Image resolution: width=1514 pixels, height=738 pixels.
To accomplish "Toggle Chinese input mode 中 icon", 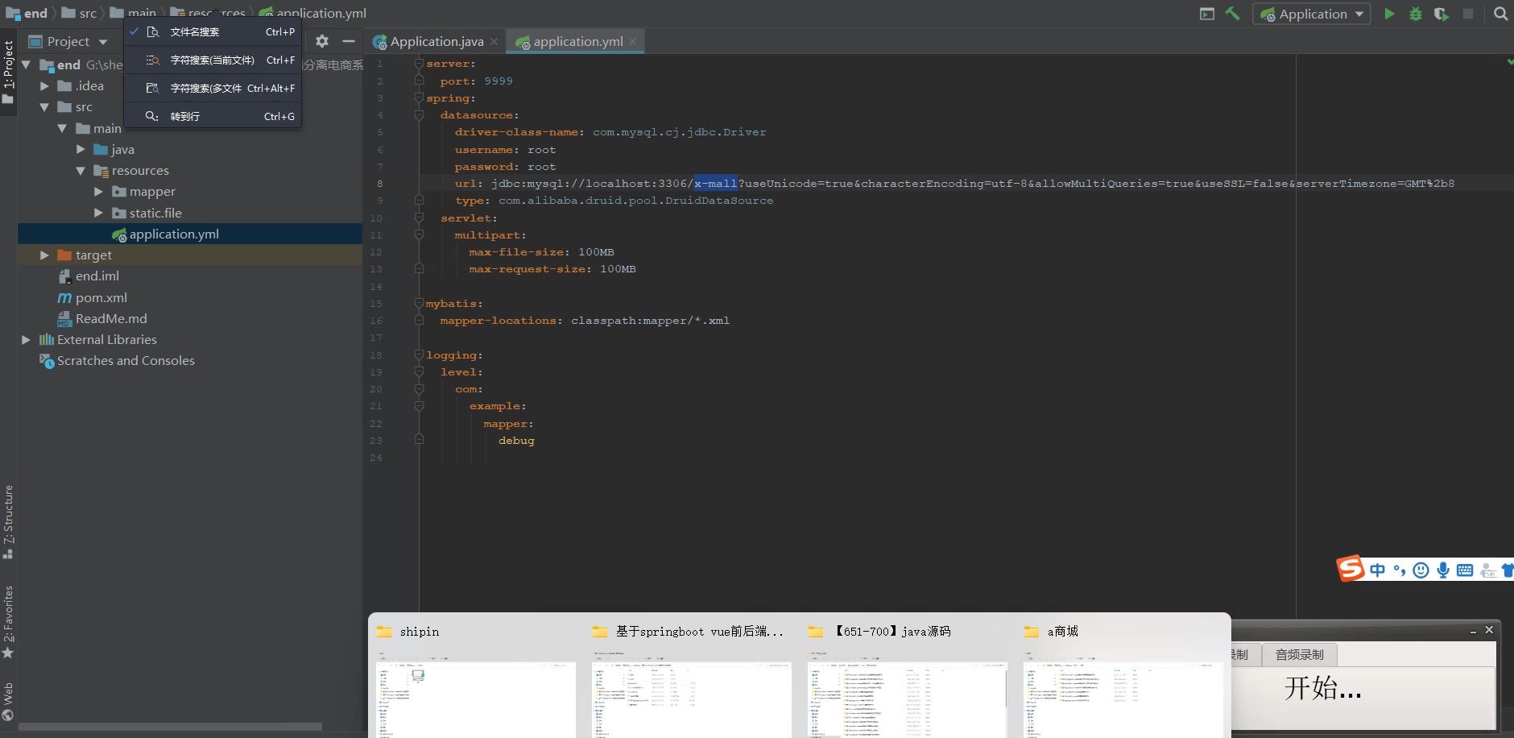I will click(1378, 570).
